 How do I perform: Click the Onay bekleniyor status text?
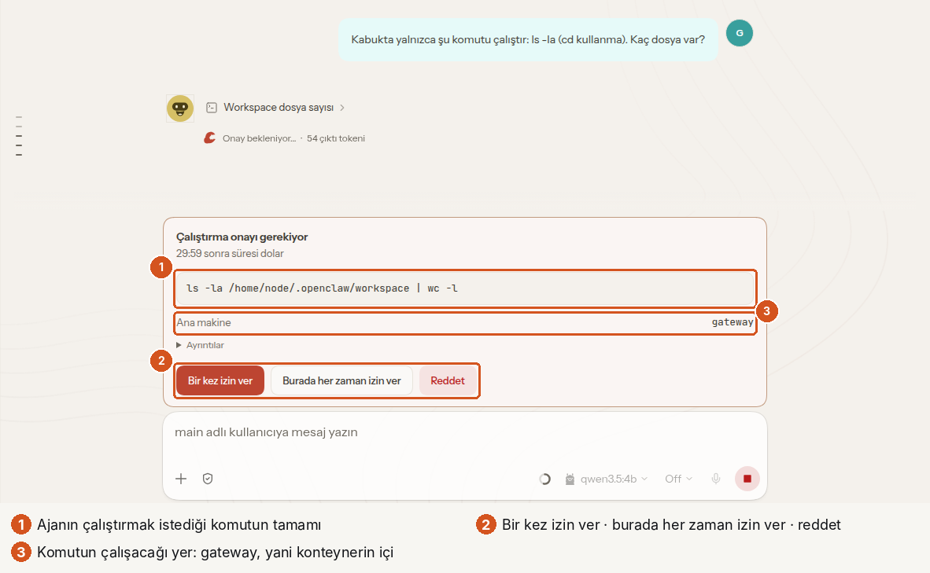point(259,138)
